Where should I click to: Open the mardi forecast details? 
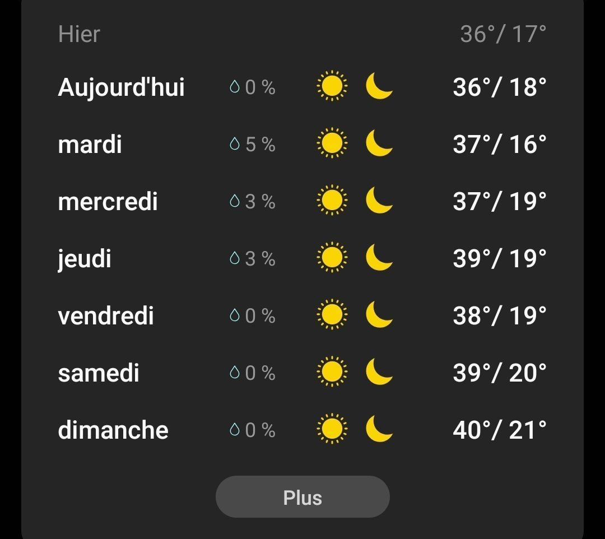coord(302,144)
